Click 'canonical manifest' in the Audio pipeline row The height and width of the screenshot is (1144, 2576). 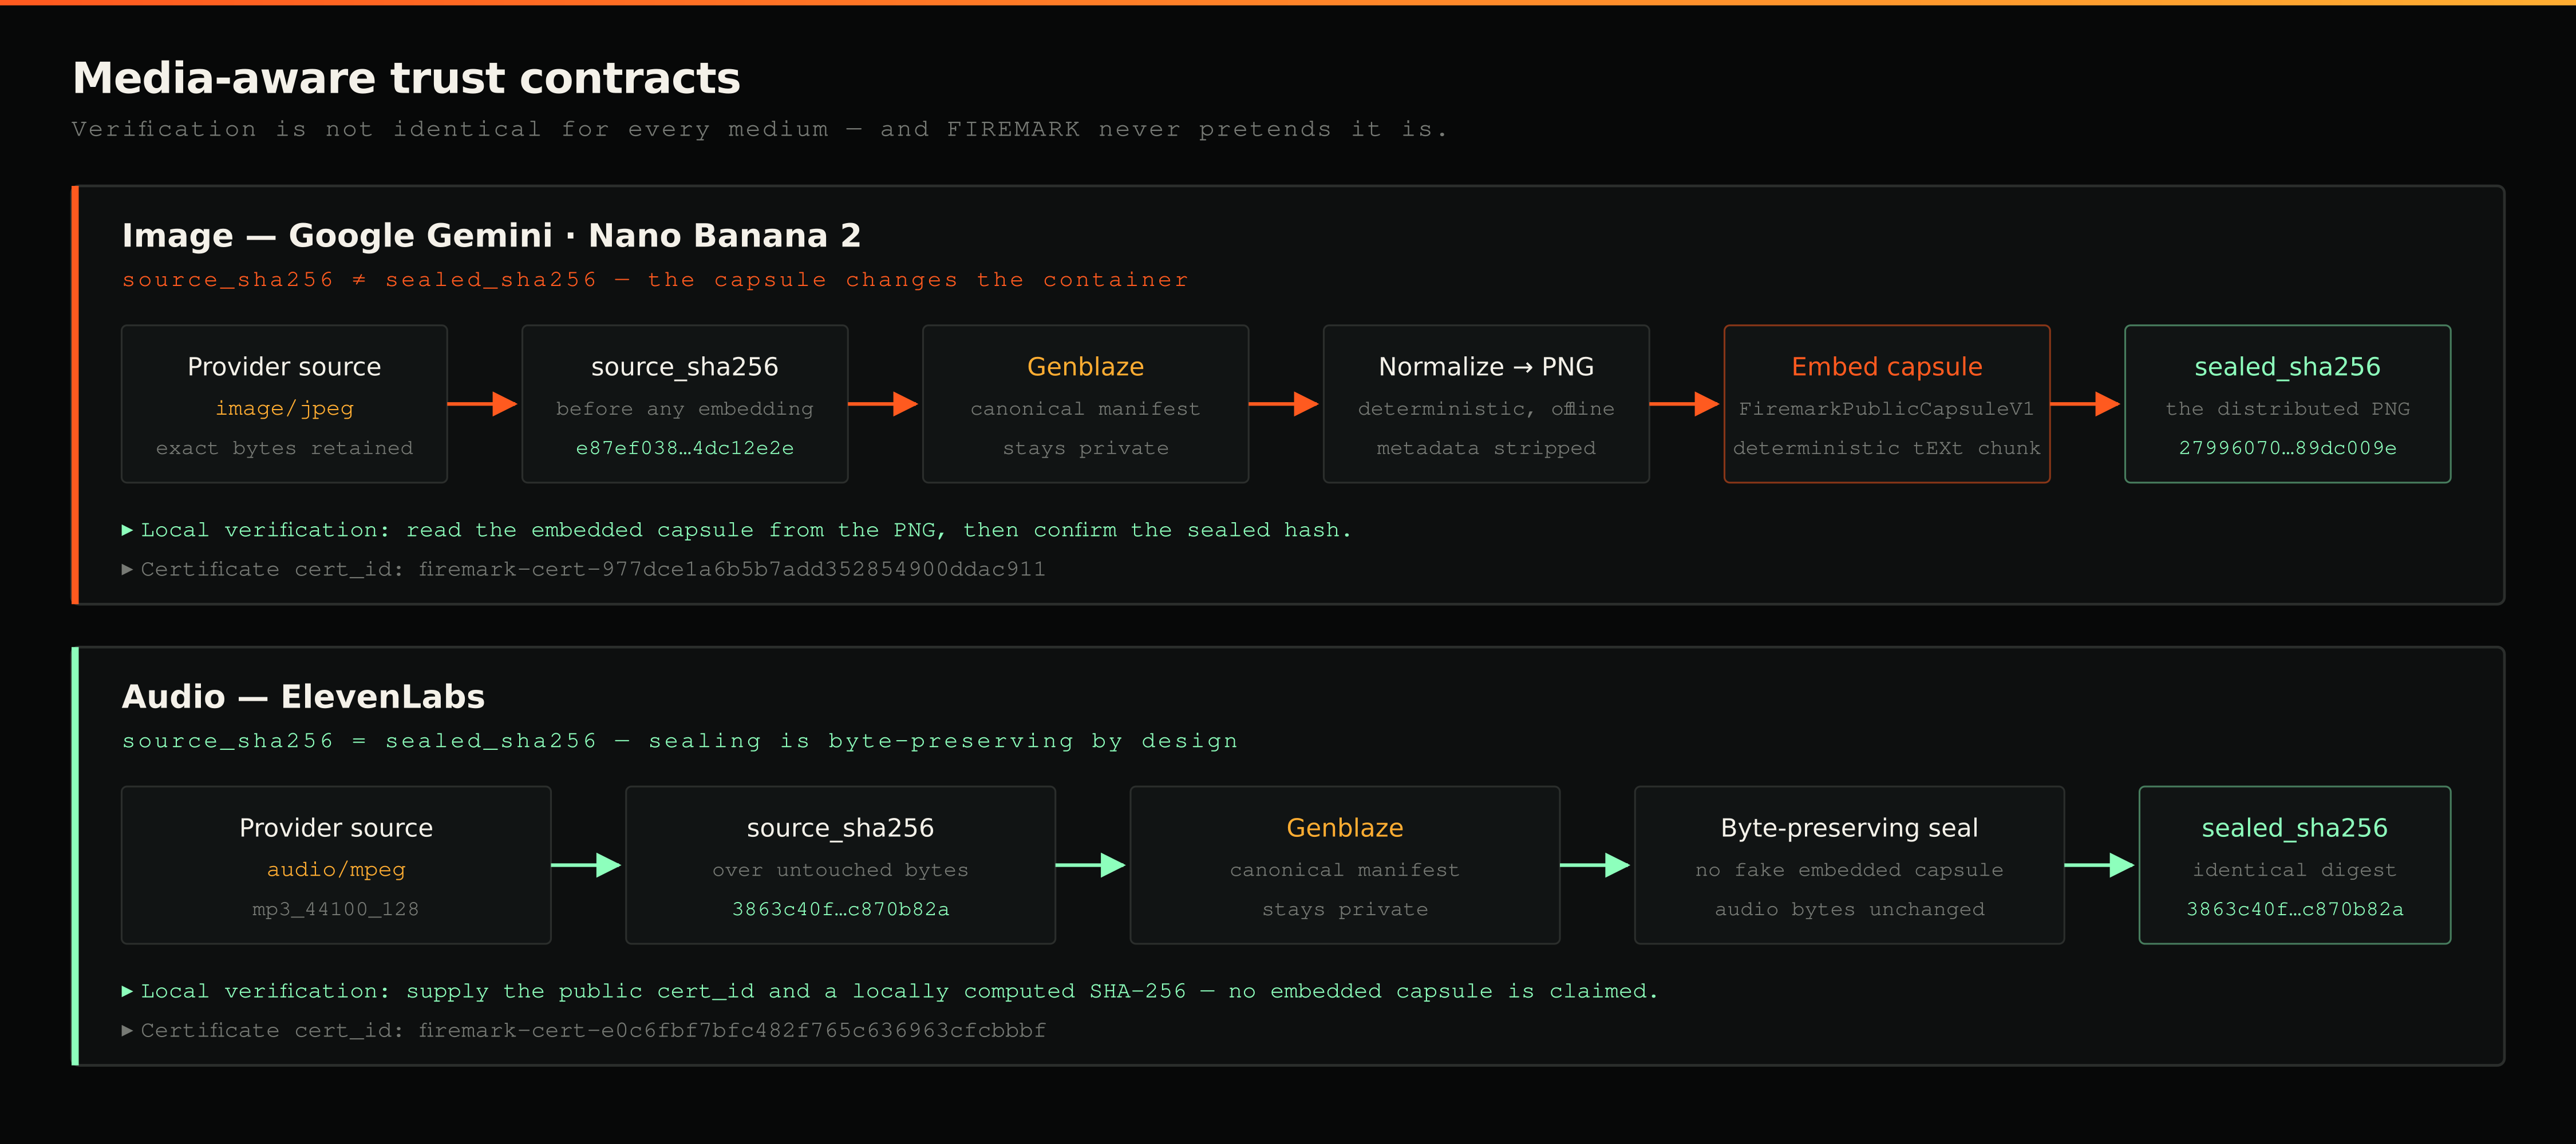[1345, 870]
